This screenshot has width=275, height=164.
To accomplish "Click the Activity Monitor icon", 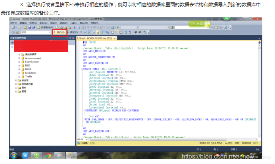I will coord(113,27).
